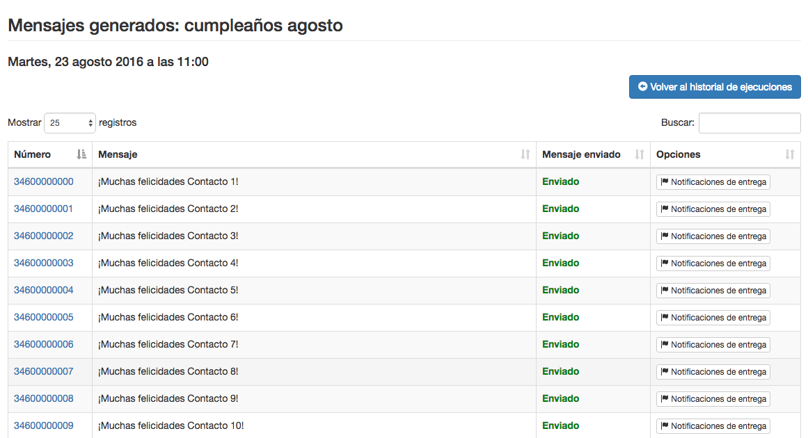The width and height of the screenshot is (808, 438).
Task: Open phone number link 34600000004
Action: pyautogui.click(x=43, y=290)
